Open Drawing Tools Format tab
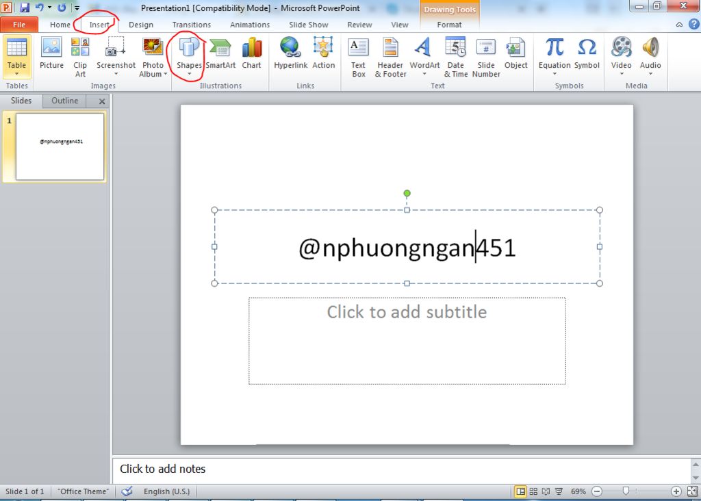 449,25
